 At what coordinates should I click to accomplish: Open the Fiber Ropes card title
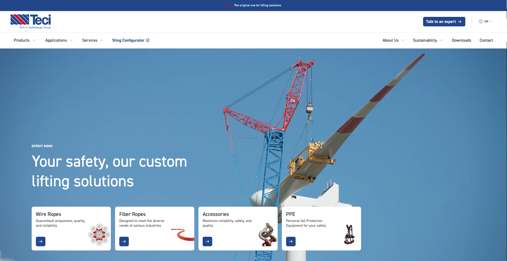point(132,214)
